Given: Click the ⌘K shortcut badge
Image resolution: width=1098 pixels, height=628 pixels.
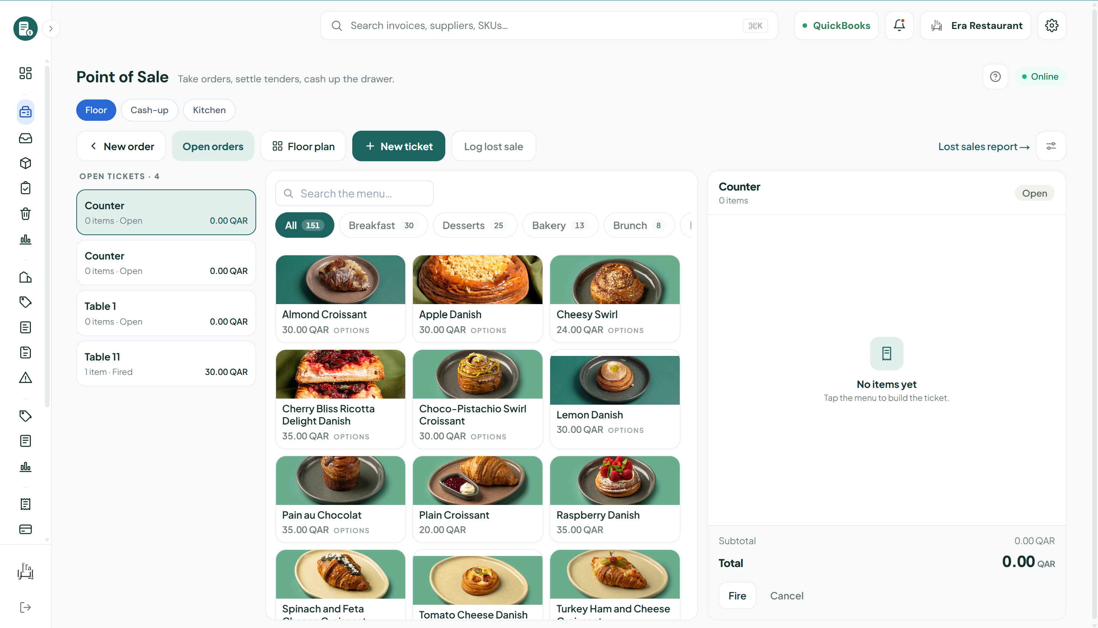Looking at the screenshot, I should 755,26.
